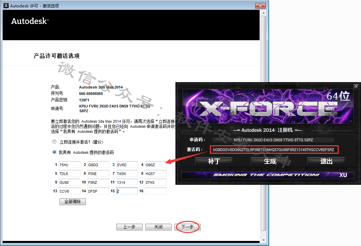
Task: Click activation code field 15 containing Z
Action: point(127,191)
